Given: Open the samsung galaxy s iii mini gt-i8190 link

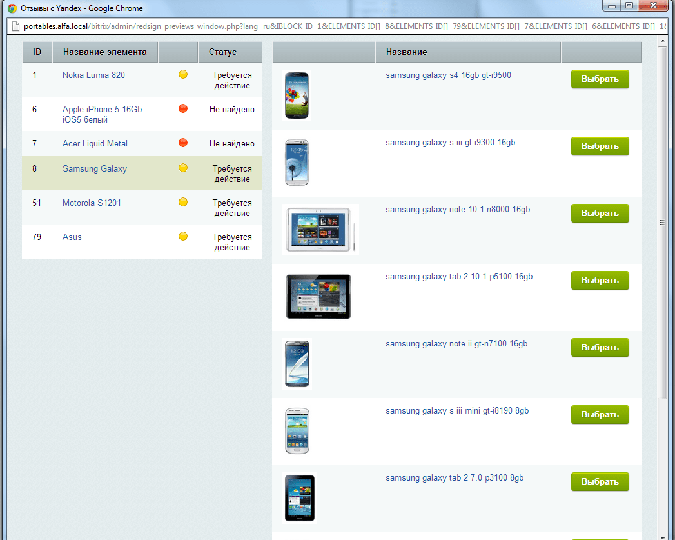Looking at the screenshot, I should [x=457, y=411].
